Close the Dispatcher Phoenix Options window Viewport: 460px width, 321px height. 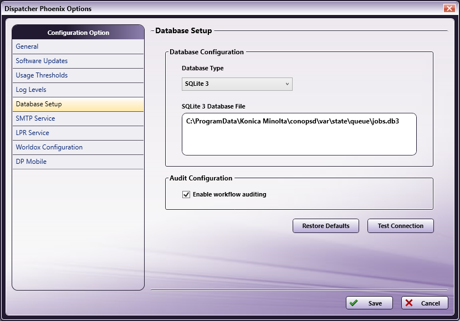click(449, 8)
